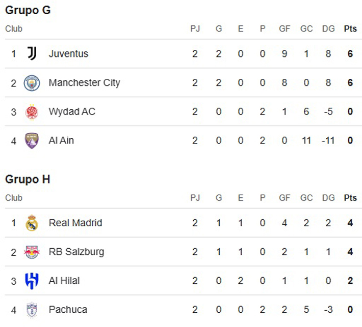Open the Manchester City team name
The image size is (362, 327).
tap(85, 83)
